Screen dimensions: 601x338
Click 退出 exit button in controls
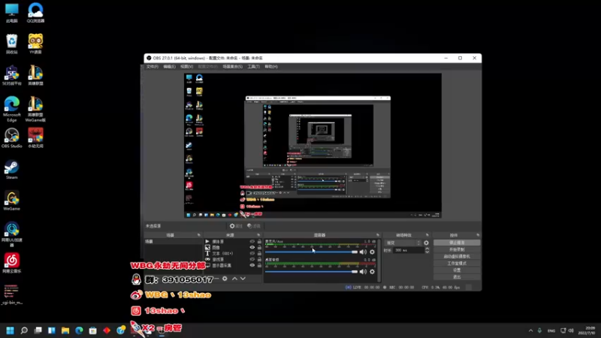coord(457,276)
